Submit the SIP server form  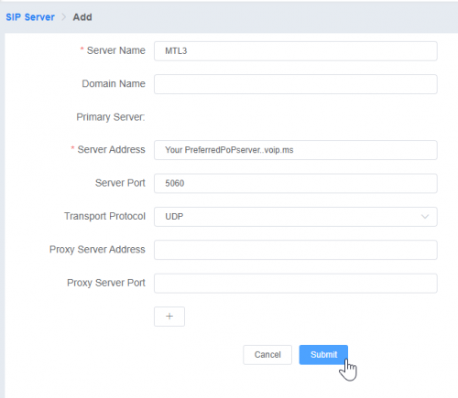coord(323,355)
